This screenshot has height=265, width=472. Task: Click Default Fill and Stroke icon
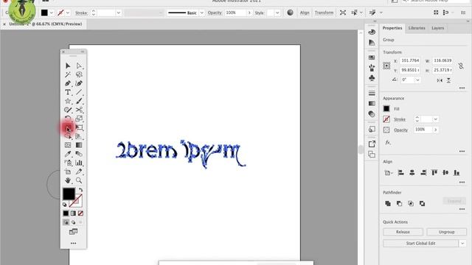(65, 205)
